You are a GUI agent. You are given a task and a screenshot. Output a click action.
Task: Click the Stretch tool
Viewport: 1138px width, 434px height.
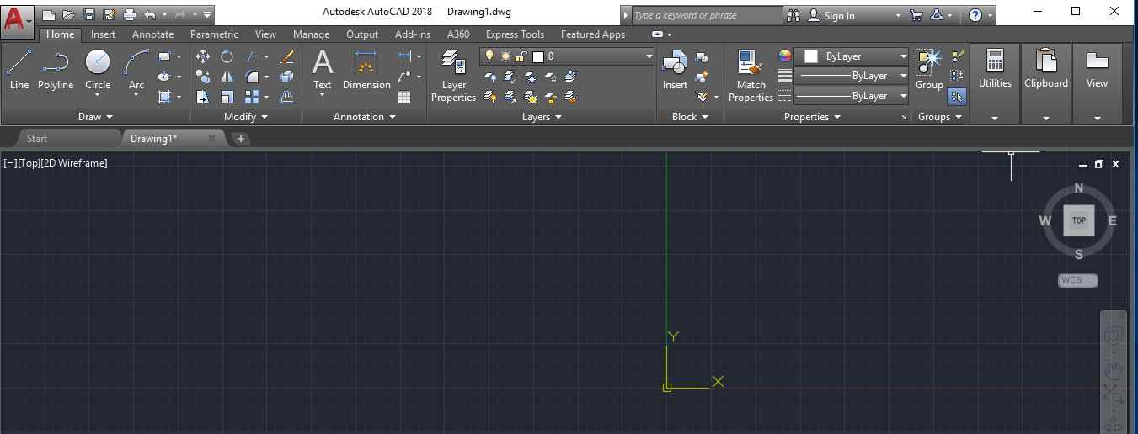[x=203, y=97]
